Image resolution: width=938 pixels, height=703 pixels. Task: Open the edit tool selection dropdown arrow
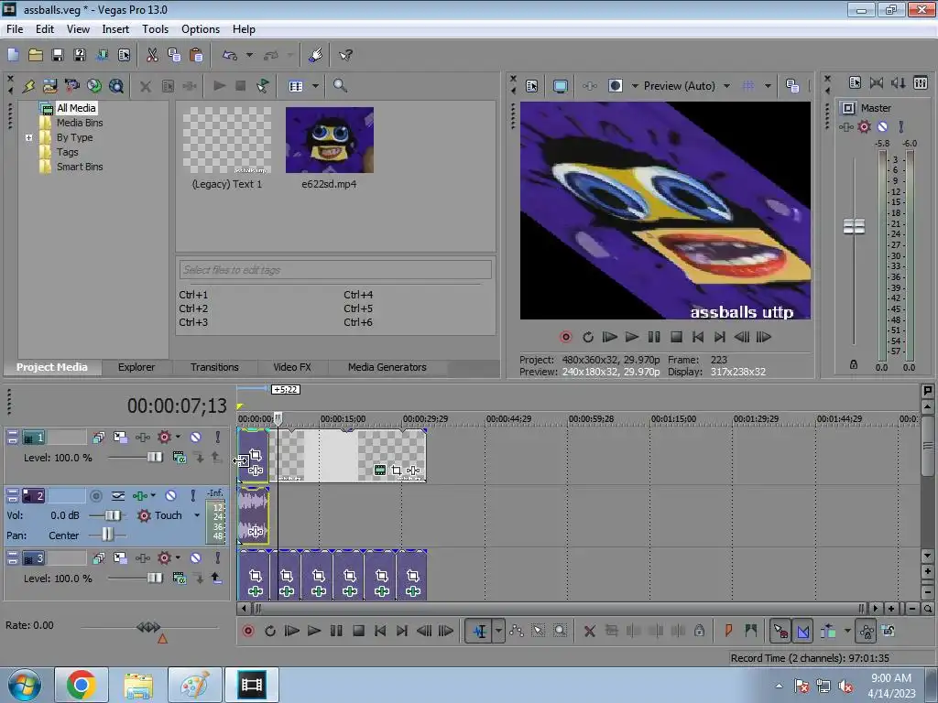pyautogui.click(x=497, y=631)
